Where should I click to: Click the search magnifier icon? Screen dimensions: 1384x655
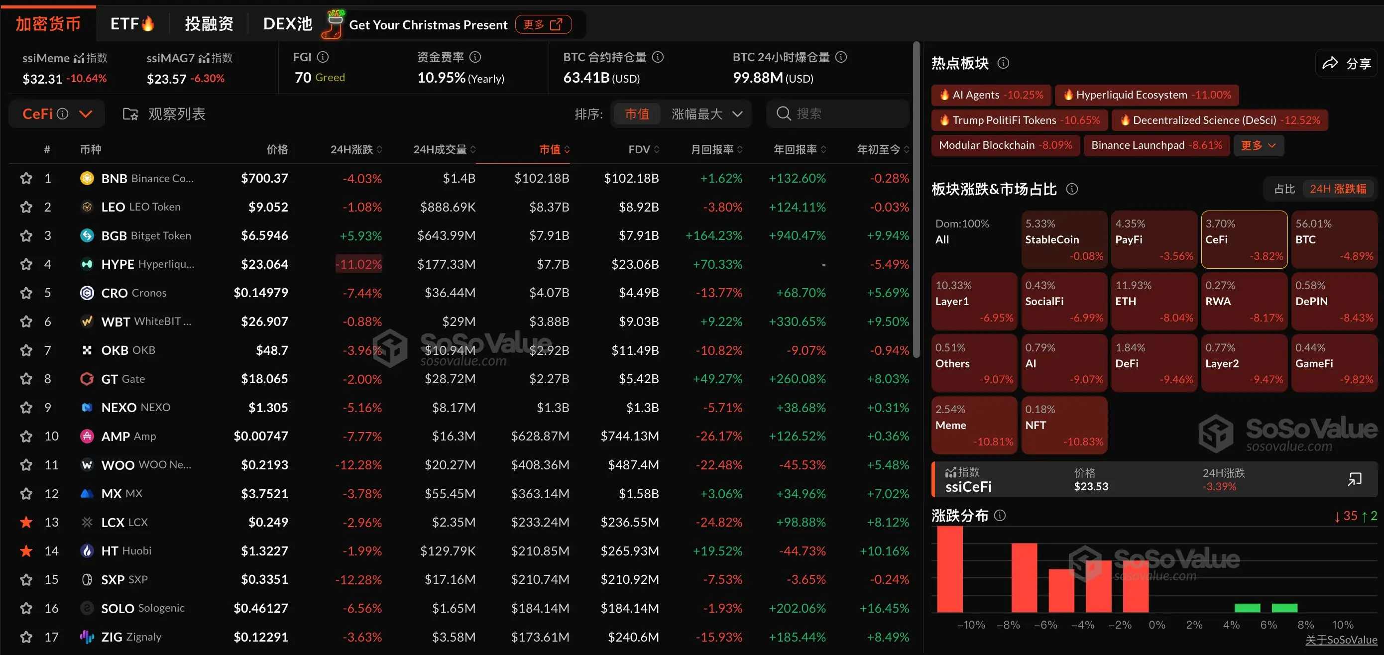(x=783, y=114)
